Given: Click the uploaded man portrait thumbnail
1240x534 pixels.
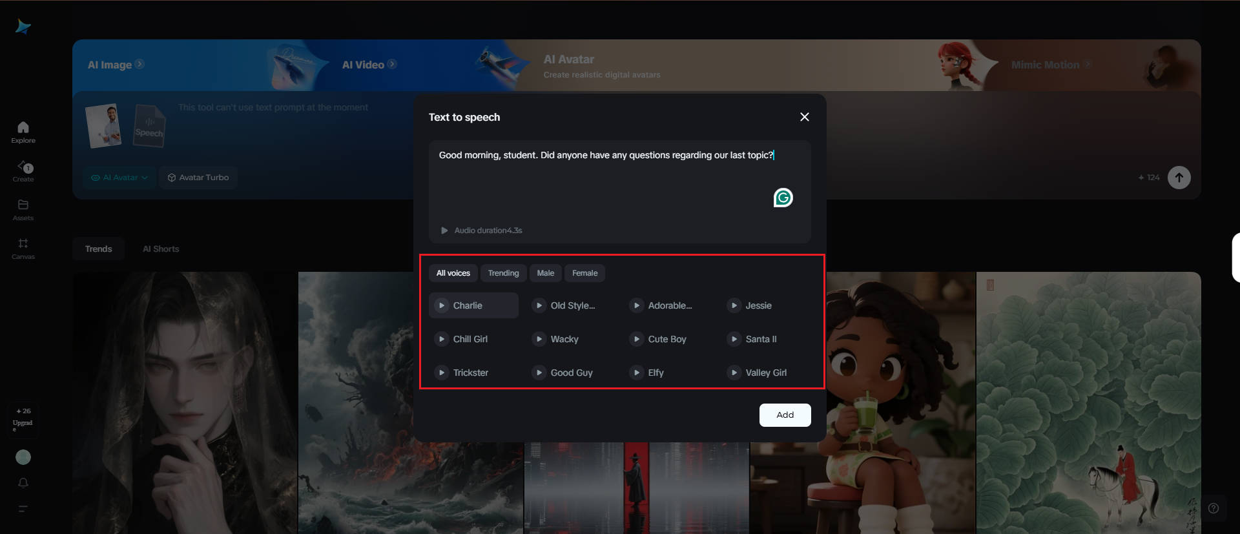Looking at the screenshot, I should (104, 126).
